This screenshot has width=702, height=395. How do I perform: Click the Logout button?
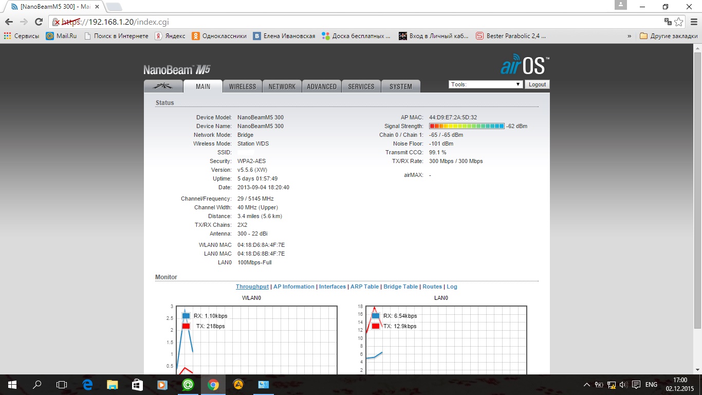(537, 84)
